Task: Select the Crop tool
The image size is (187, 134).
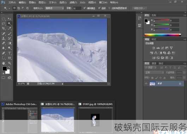Action: (x=4, y=28)
